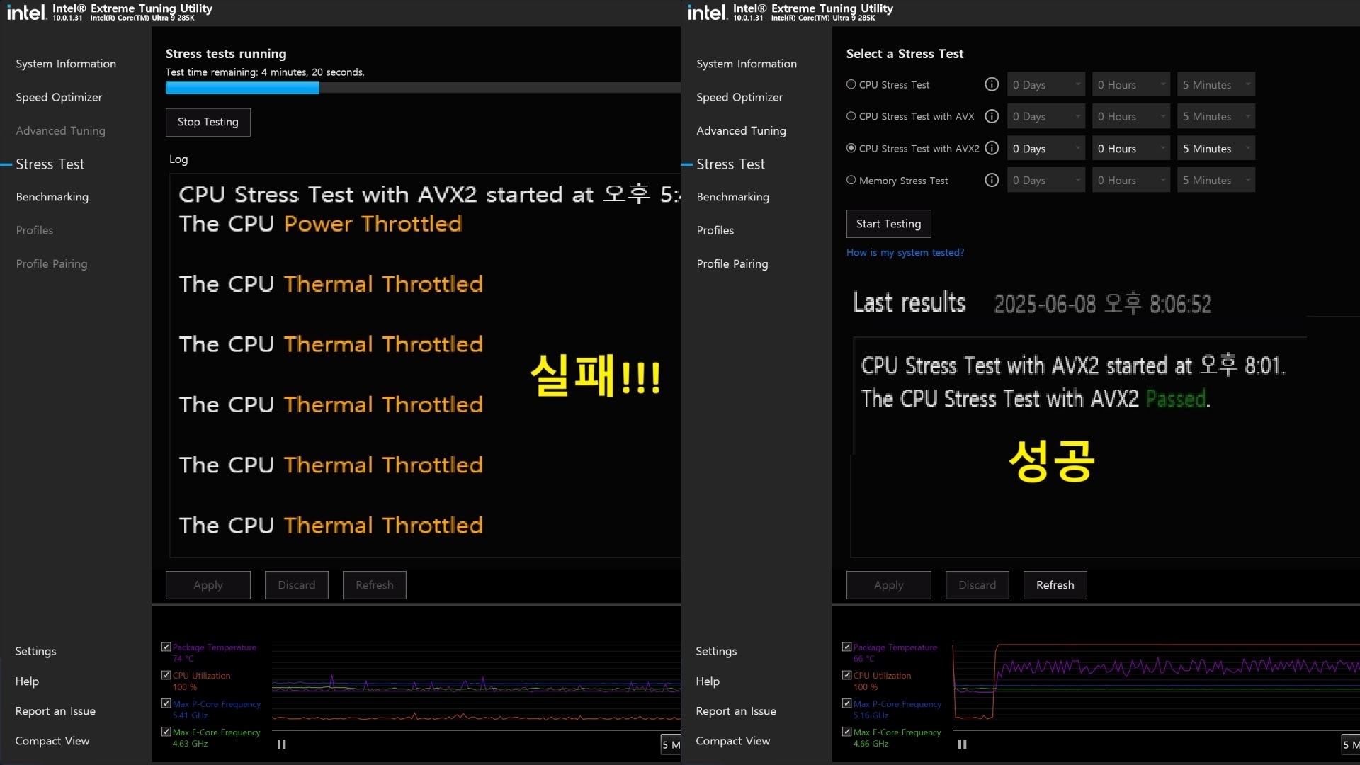The height and width of the screenshot is (765, 1360).
Task: Open Help in right window sidebar
Action: point(708,681)
